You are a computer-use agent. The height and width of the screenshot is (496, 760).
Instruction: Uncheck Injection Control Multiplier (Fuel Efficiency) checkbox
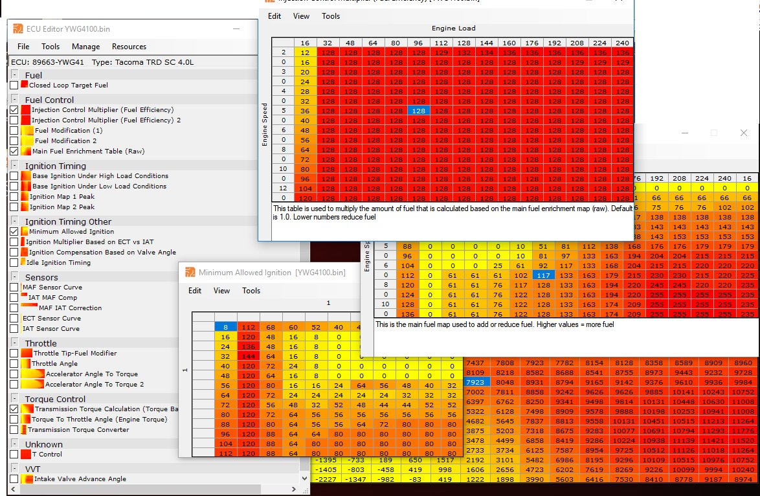14,110
